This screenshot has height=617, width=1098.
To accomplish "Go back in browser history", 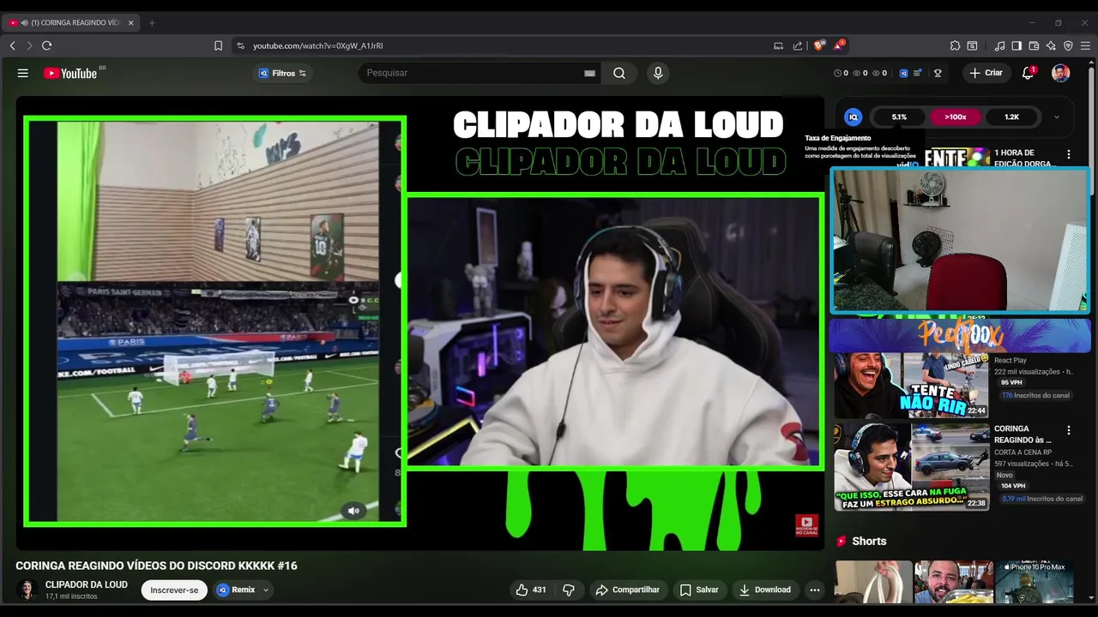I will click(12, 45).
